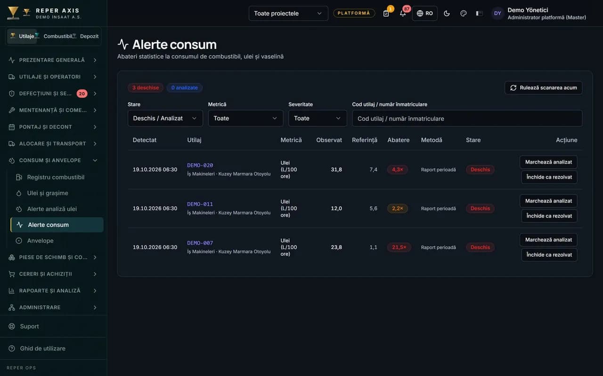
Task: Expand the Rapoarte și analiză section
Action: click(53, 290)
